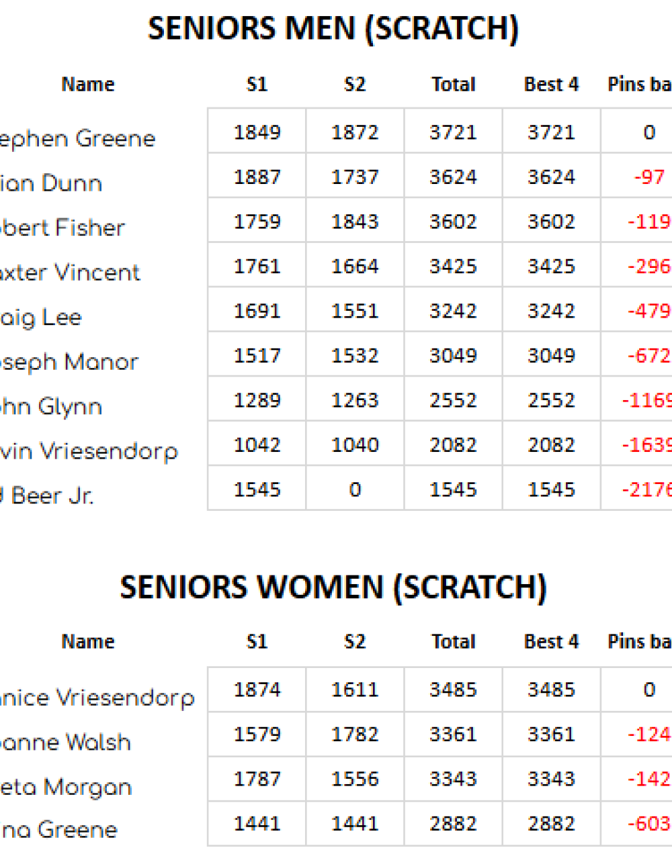Select Stephen Greene's S1 score 1849

[257, 132]
